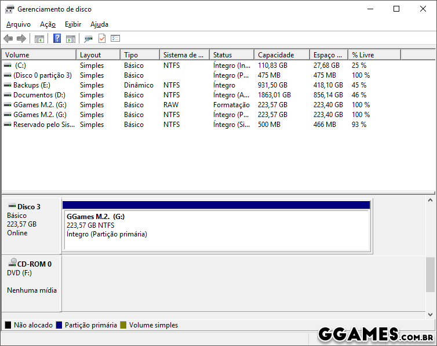Open Help with the blue question mark icon

coord(57,39)
